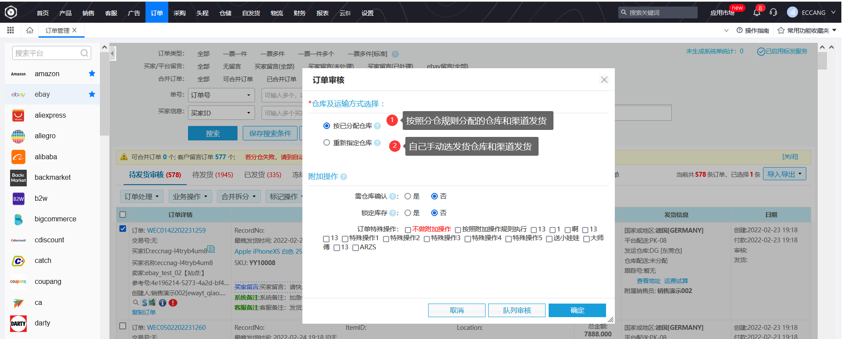Check 特殊操作3 checkbox
844x339 pixels.
(x=426, y=239)
